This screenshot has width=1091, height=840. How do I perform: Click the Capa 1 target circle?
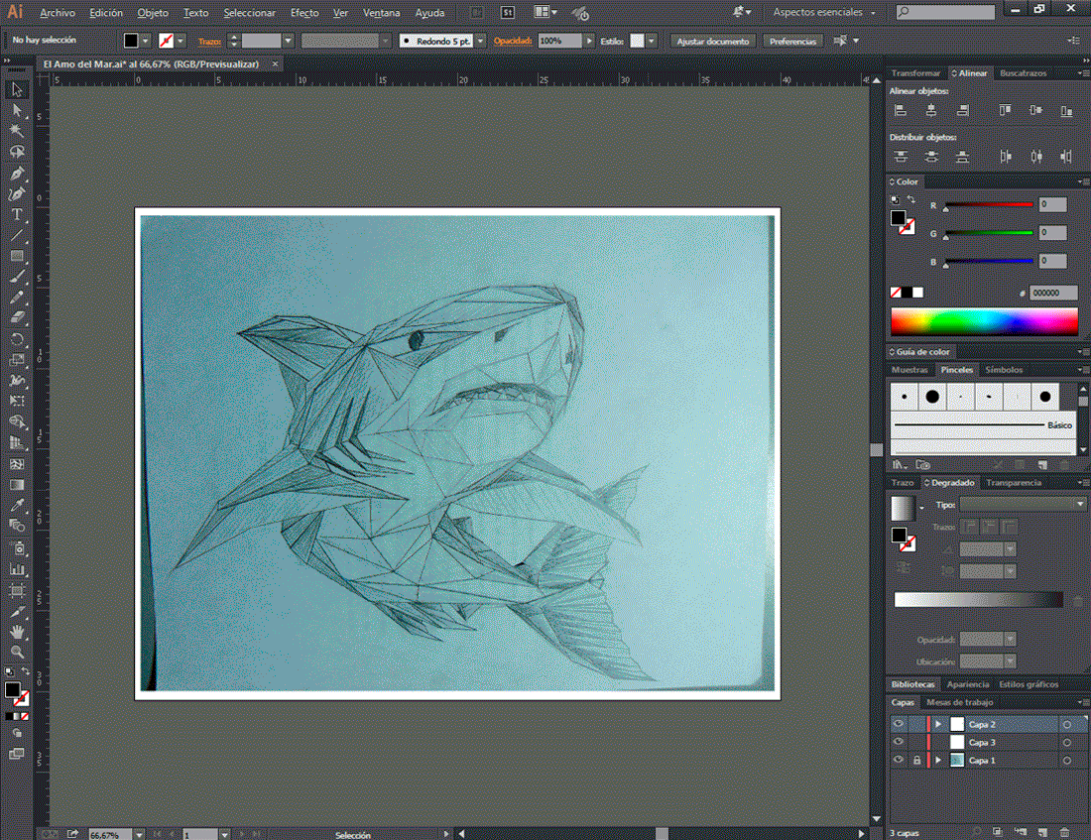tap(1066, 761)
